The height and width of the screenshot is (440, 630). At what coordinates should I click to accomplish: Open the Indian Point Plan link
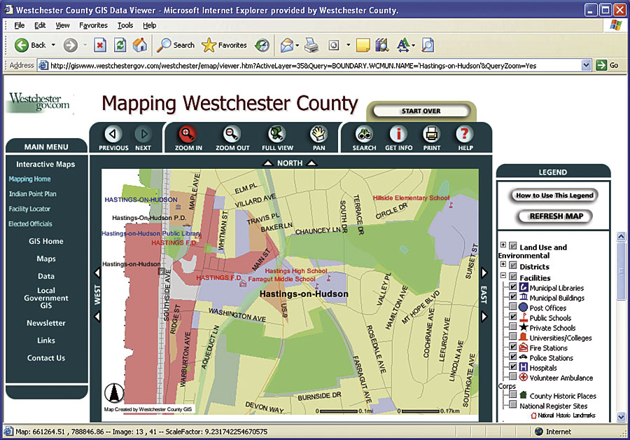pos(32,194)
